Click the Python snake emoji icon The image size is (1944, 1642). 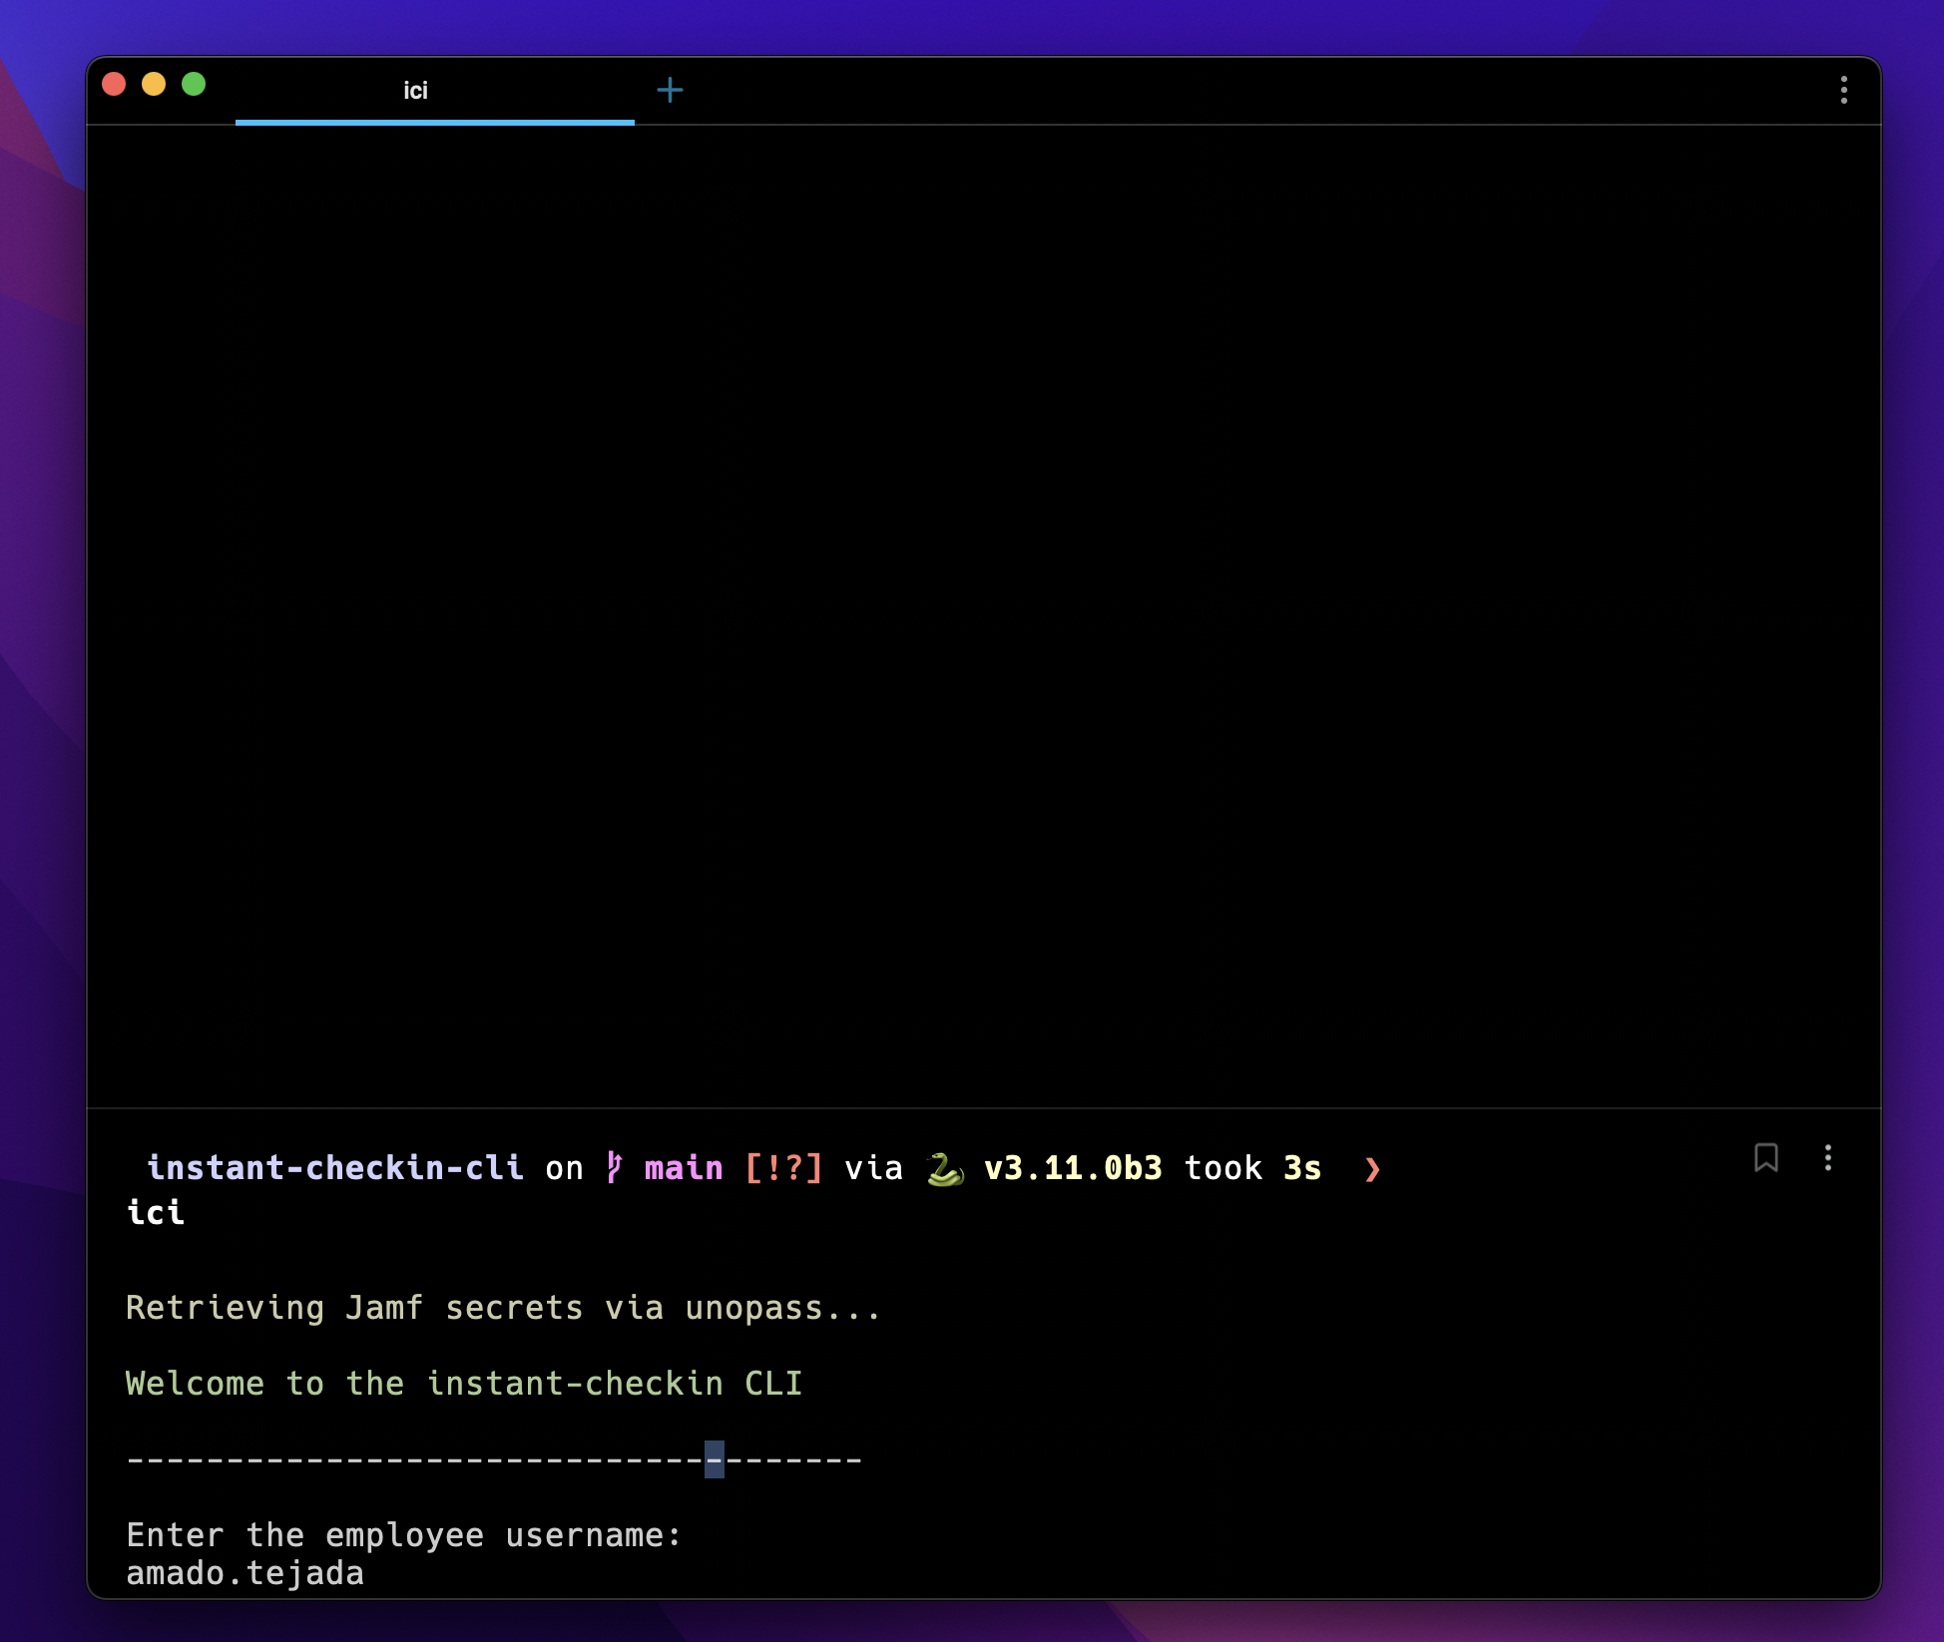click(x=944, y=1168)
